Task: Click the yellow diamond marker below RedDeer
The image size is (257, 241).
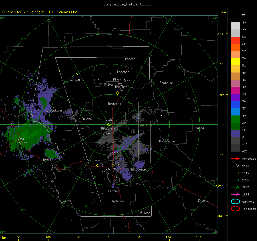Action: (118, 93)
